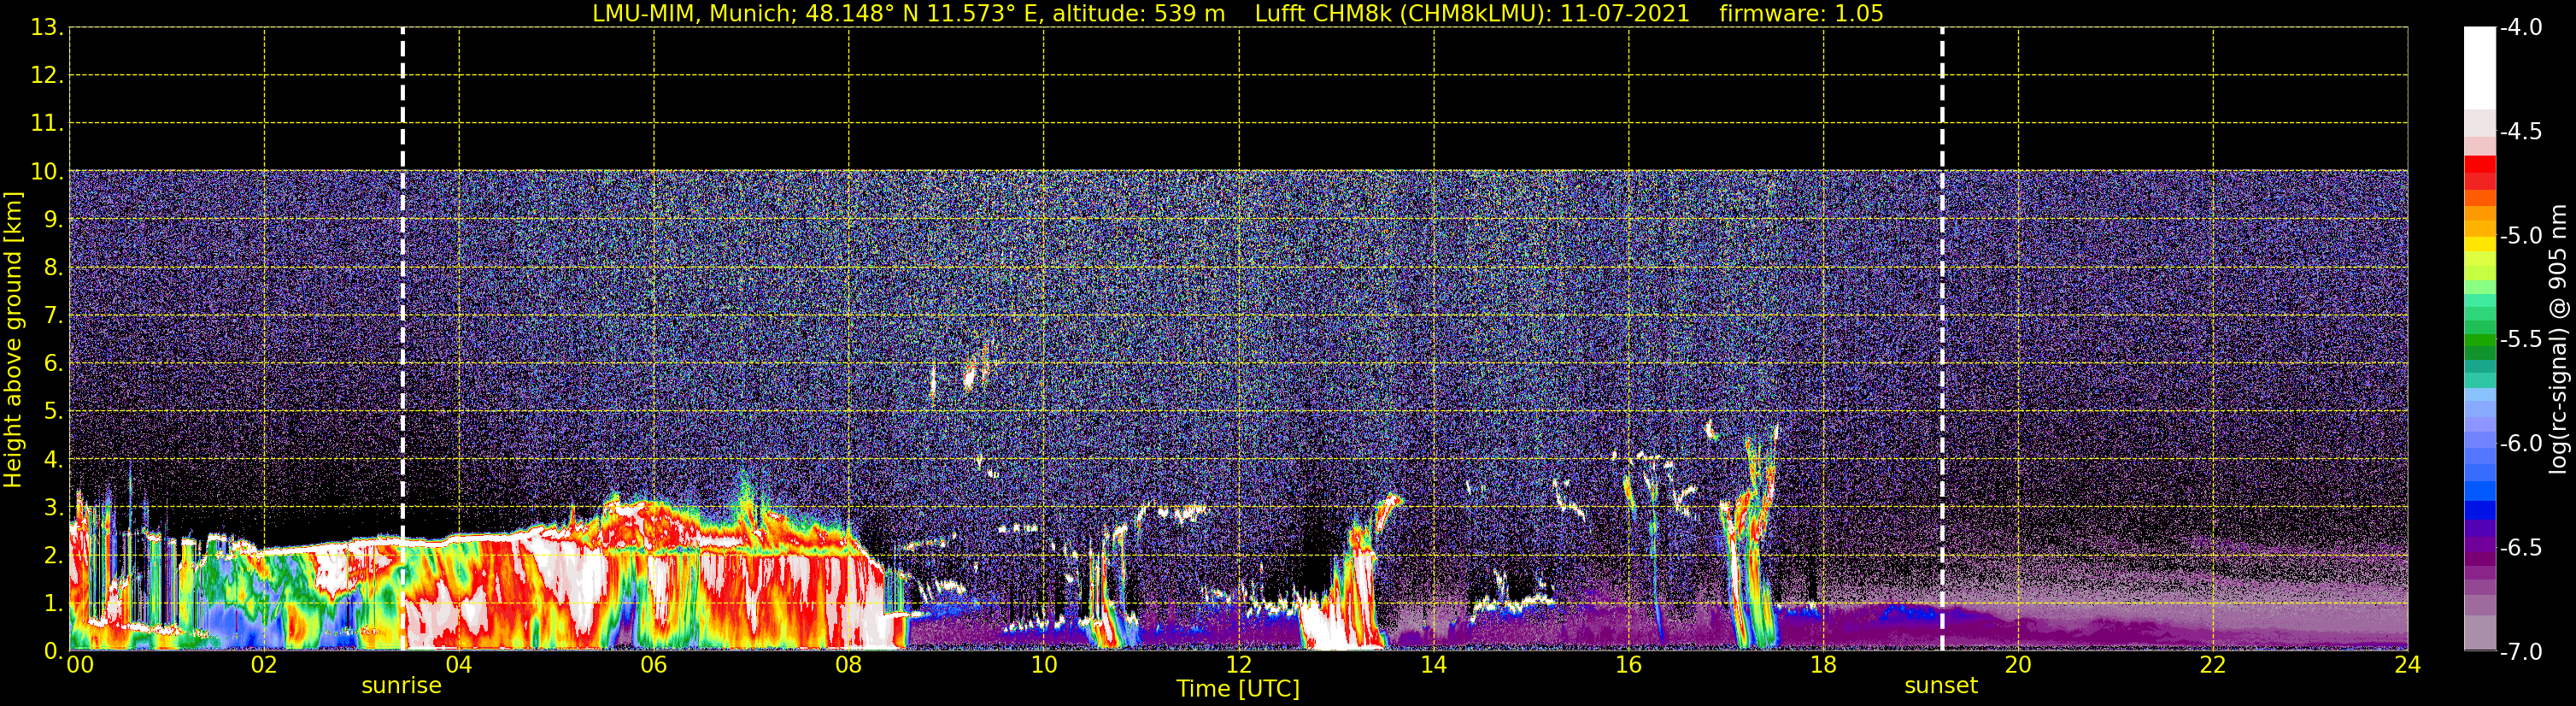Click the plot title naming LMU-MIM, Munich
This screenshot has width=2576, height=706.
tap(1238, 14)
